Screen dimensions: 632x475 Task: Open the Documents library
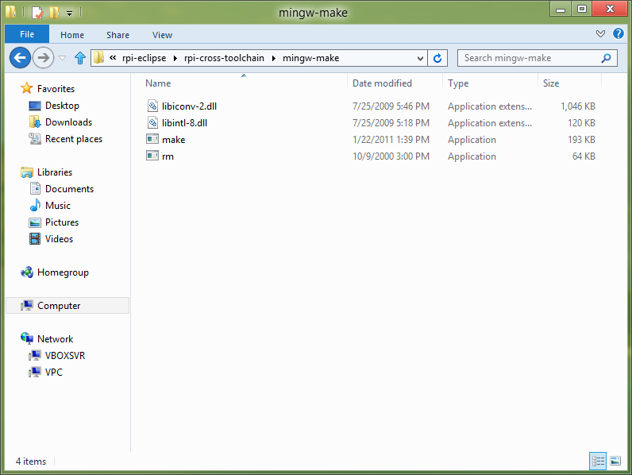click(x=69, y=189)
